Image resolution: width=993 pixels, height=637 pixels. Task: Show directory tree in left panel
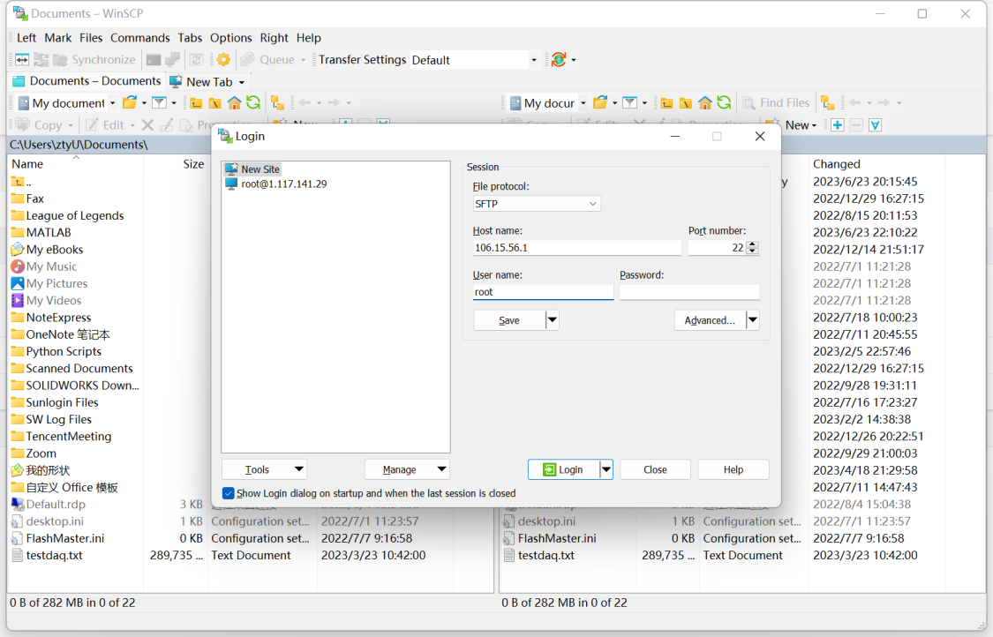pos(277,102)
